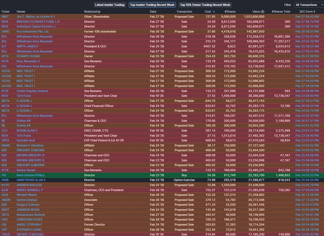This screenshot has height=236, width=324.
Task: Click the SARO ticker link
Action: click(x=6, y=31)
